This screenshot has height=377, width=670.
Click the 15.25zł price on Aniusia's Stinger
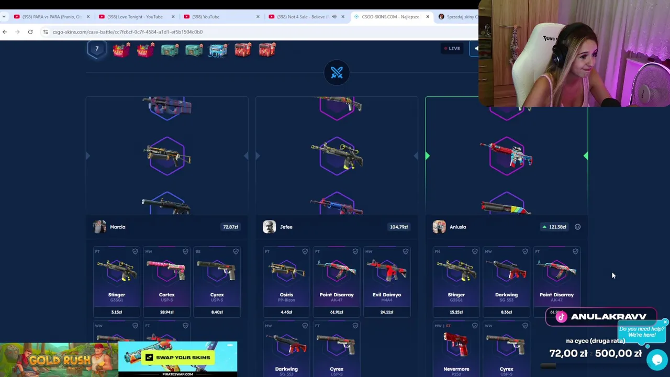(x=456, y=312)
